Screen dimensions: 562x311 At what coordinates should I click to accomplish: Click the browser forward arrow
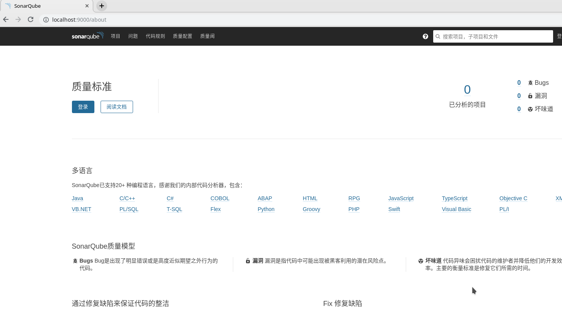(18, 19)
